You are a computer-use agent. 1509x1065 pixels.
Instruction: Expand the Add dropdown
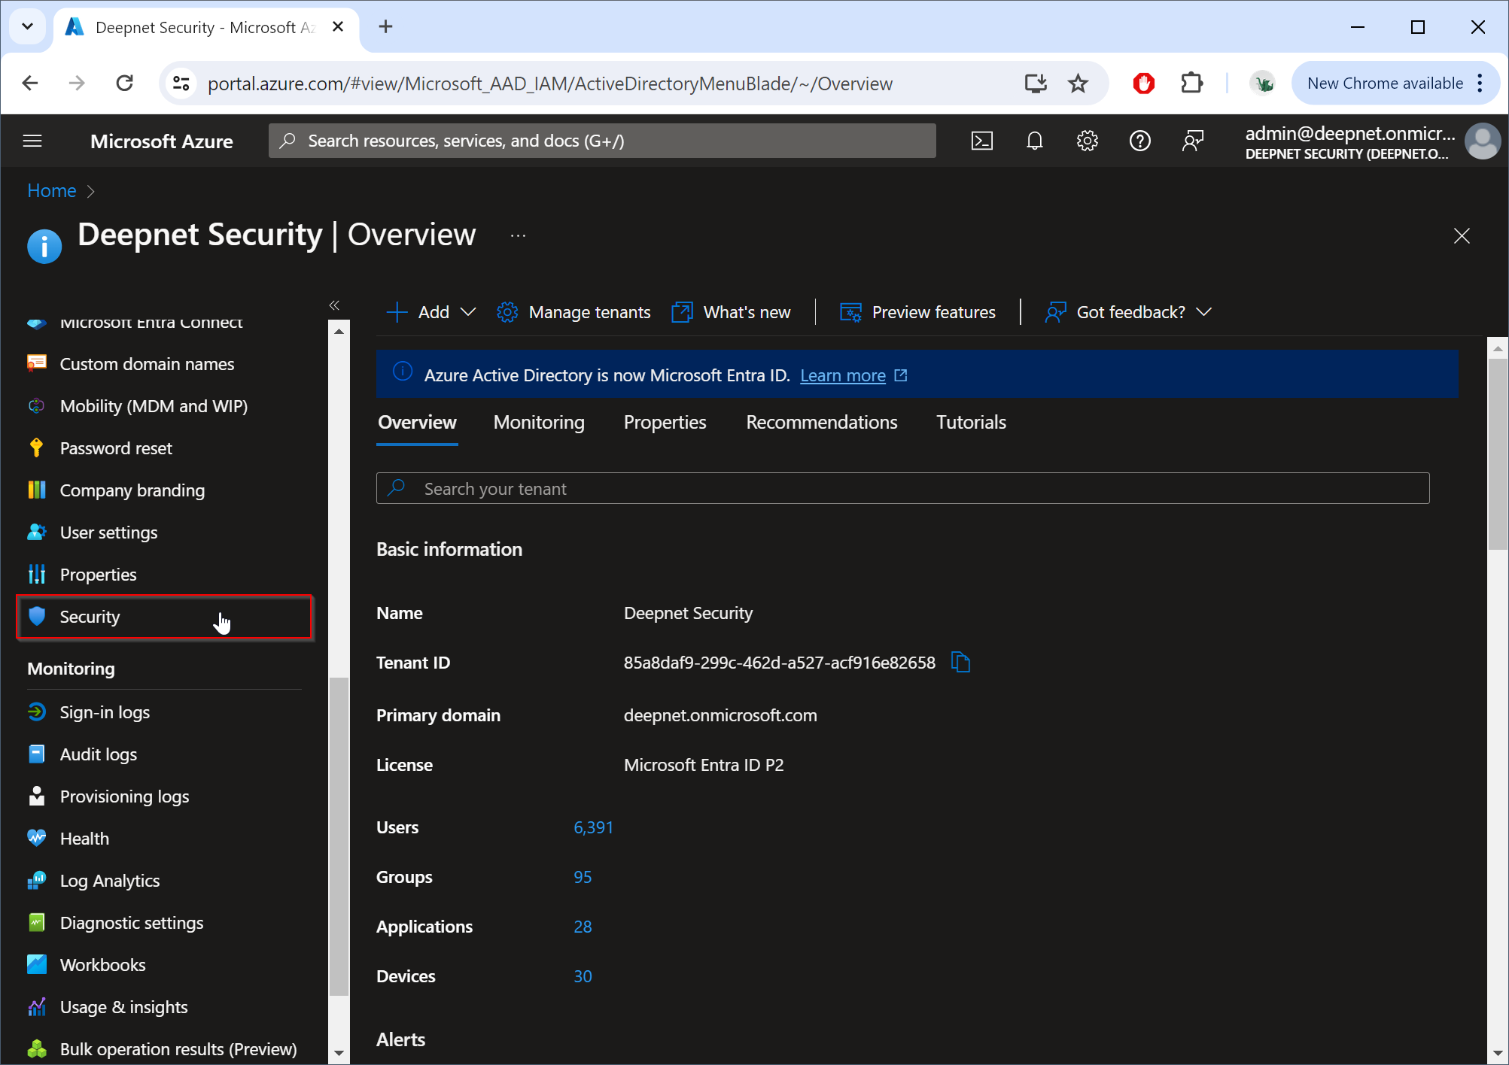coord(432,312)
